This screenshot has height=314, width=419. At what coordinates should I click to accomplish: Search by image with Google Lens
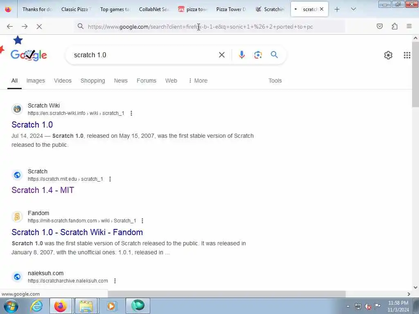(258, 55)
